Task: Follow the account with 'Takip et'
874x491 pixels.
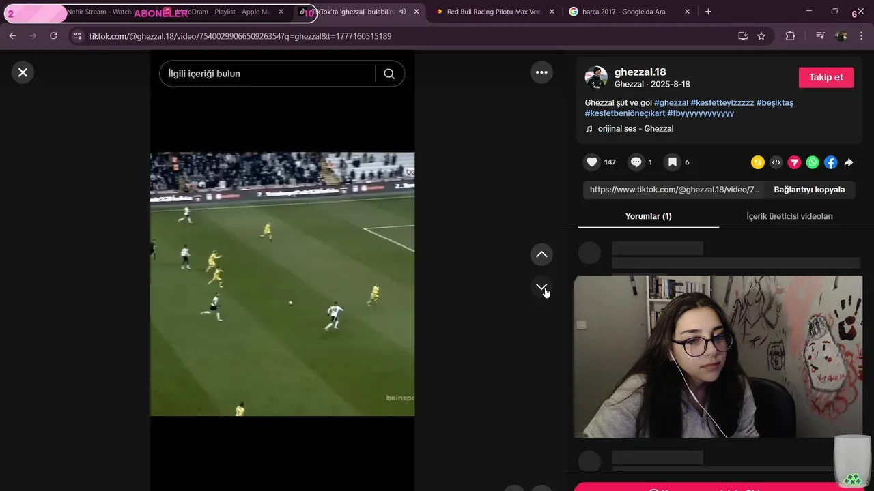Action: tap(826, 77)
